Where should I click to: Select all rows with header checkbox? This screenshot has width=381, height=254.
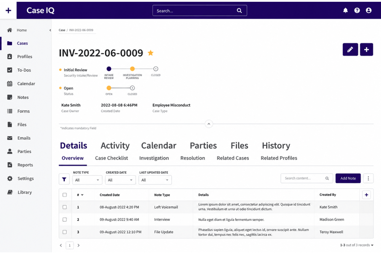click(x=65, y=195)
